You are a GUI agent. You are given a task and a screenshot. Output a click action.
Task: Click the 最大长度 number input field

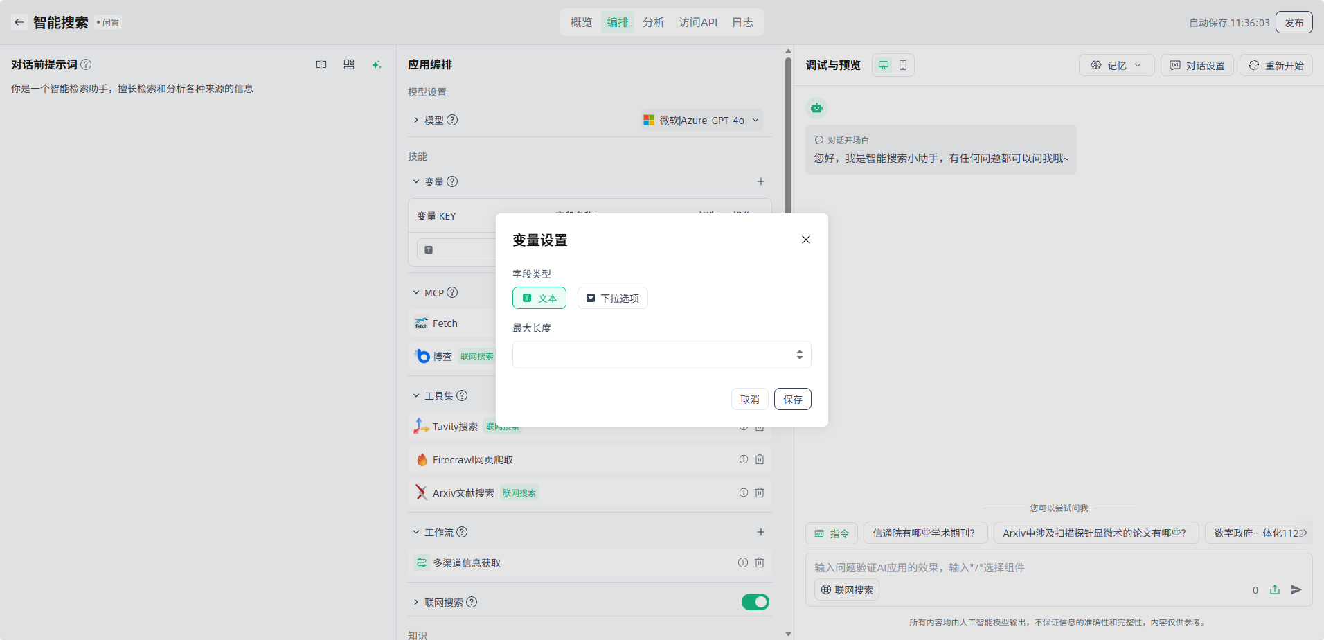[x=651, y=355]
